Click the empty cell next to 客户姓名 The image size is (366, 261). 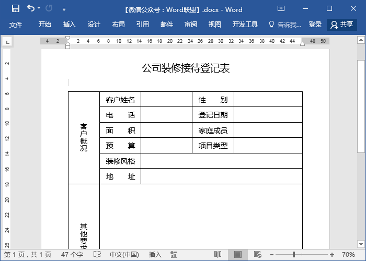(x=166, y=100)
